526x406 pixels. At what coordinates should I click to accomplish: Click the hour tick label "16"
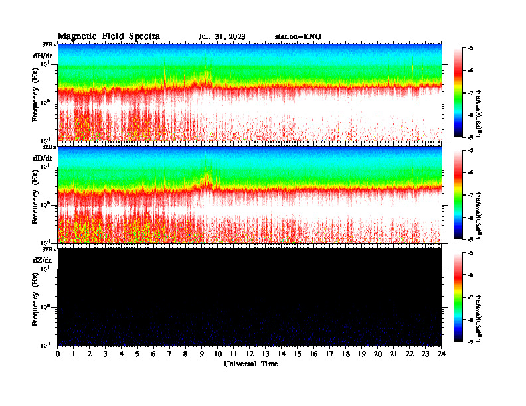(313, 354)
